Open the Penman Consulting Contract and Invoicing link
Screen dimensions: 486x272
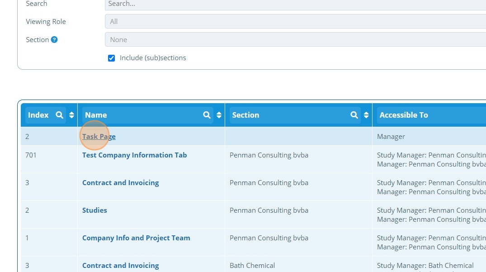[120, 183]
